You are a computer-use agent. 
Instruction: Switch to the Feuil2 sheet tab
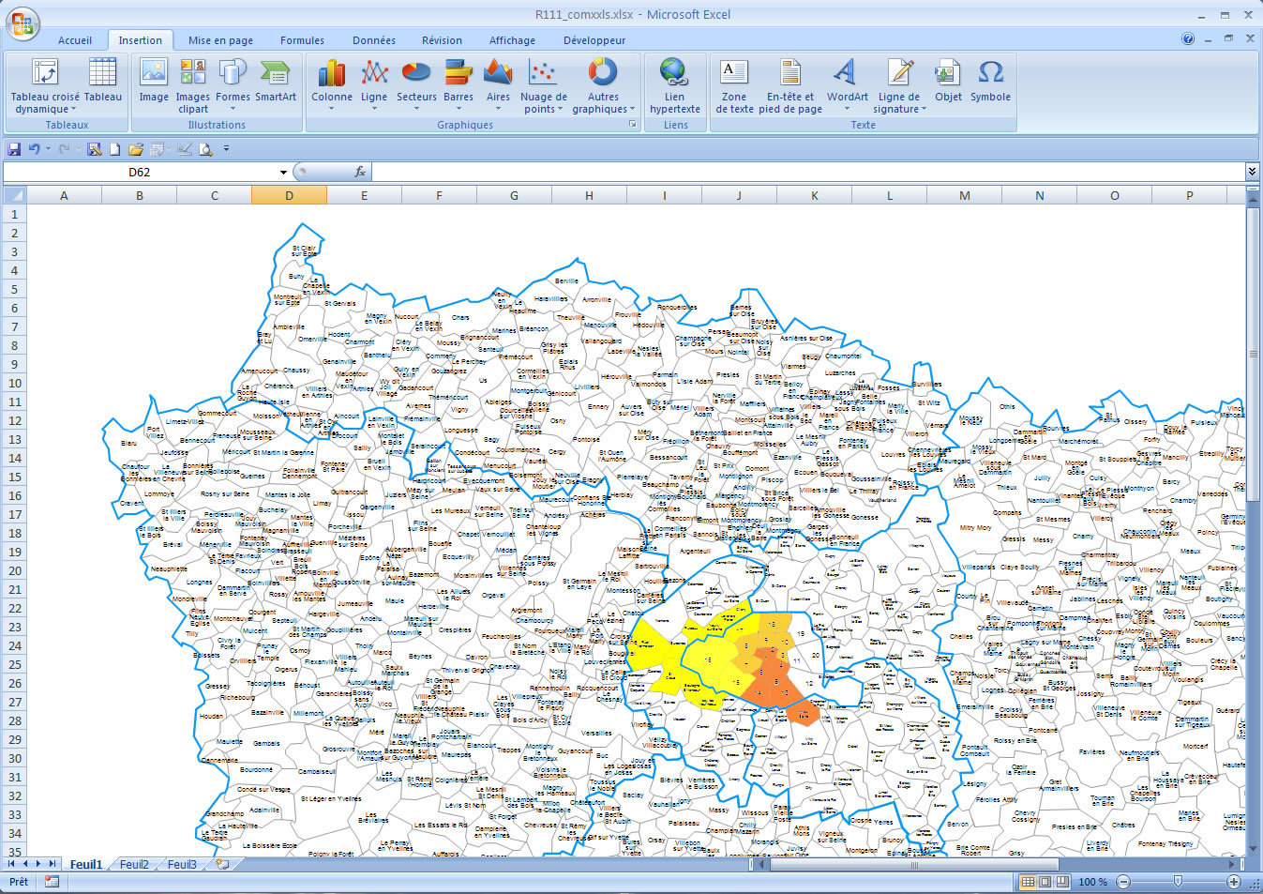tap(134, 864)
